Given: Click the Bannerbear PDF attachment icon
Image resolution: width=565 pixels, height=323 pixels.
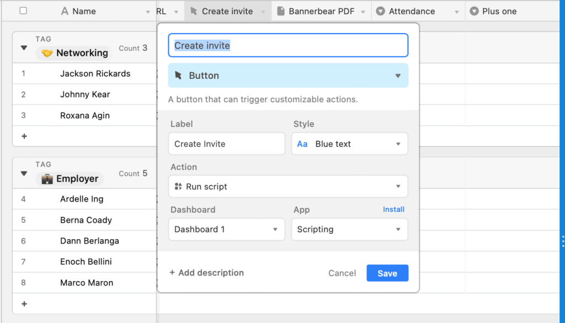Looking at the screenshot, I should click(281, 11).
